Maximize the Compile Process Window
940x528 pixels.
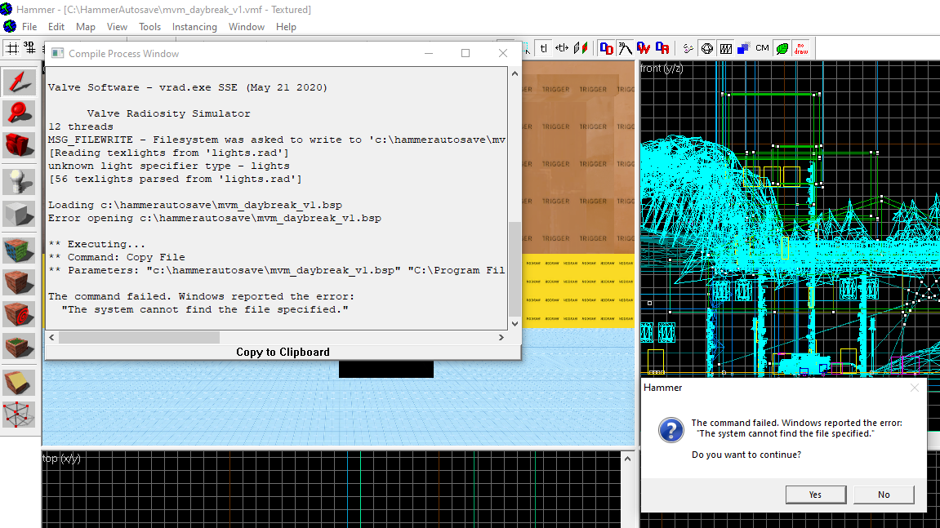(466, 53)
